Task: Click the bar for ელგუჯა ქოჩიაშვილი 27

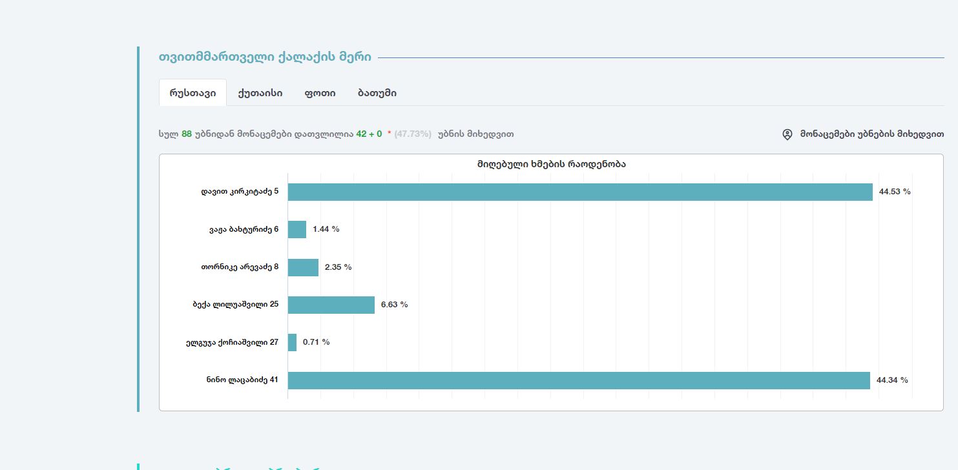Action: pos(292,342)
